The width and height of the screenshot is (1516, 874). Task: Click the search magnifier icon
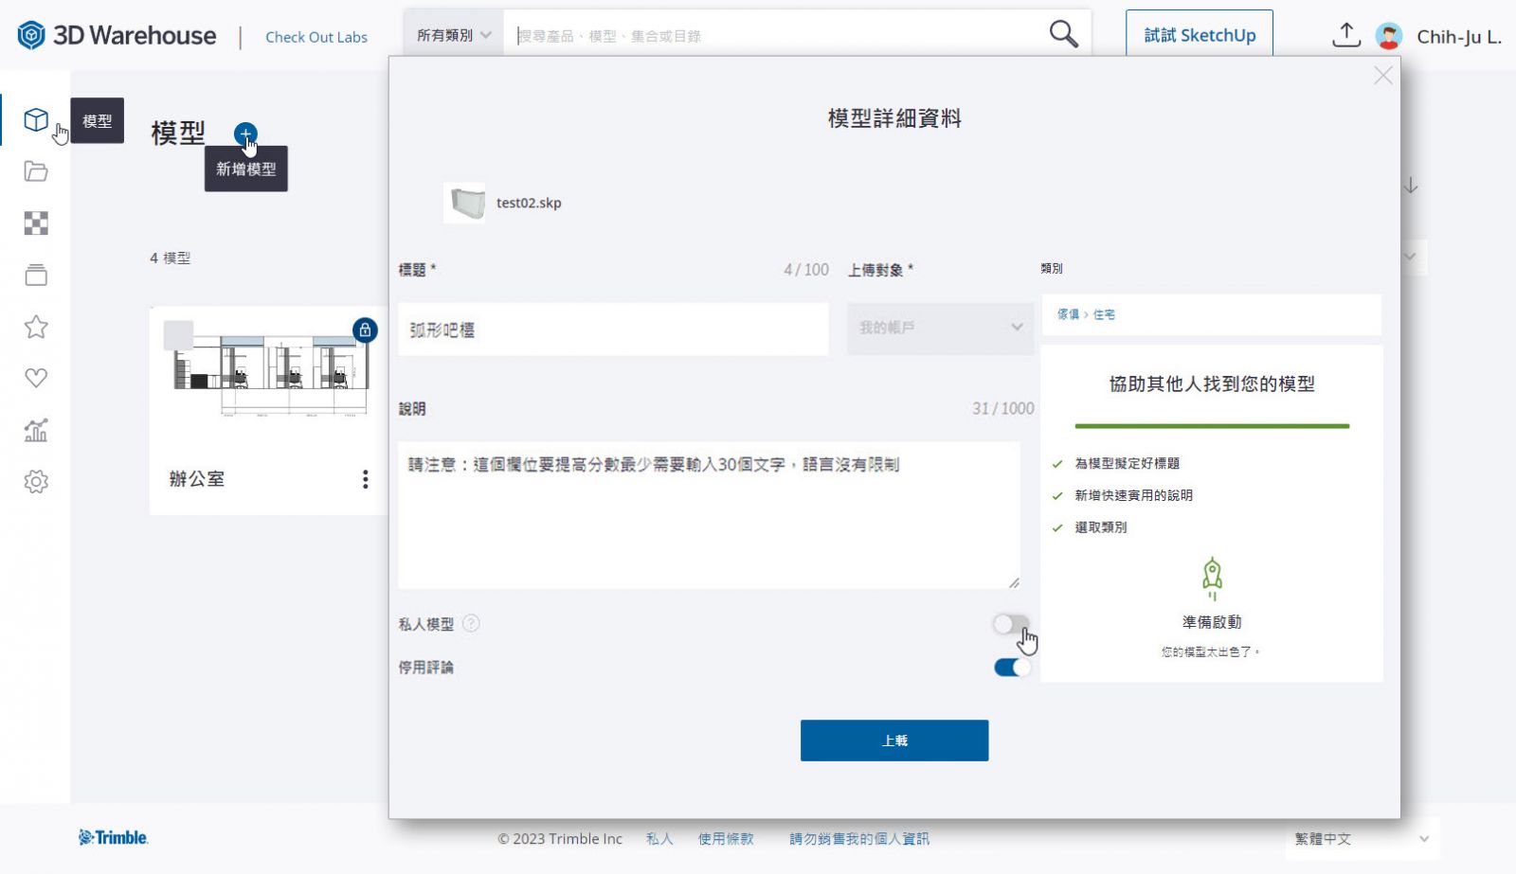[x=1063, y=35]
